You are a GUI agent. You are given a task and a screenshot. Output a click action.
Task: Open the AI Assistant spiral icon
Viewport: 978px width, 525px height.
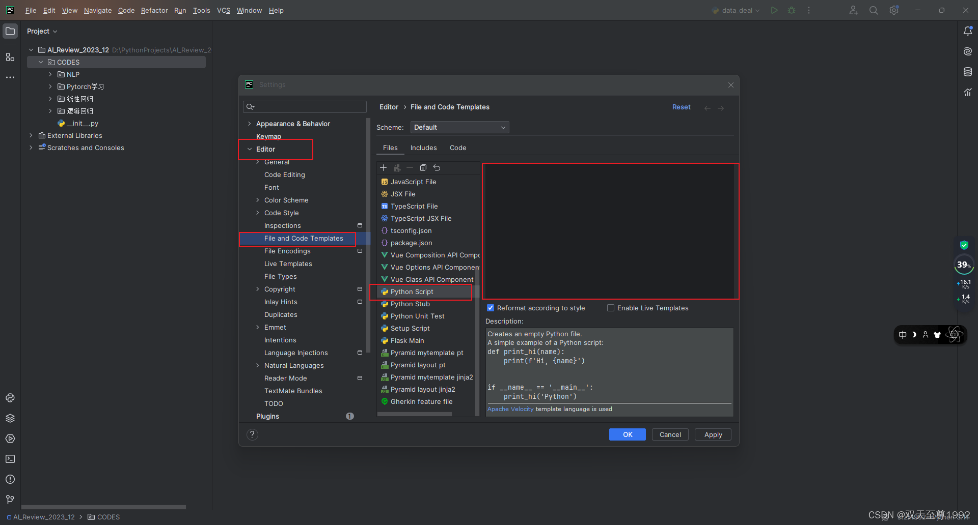pos(968,51)
